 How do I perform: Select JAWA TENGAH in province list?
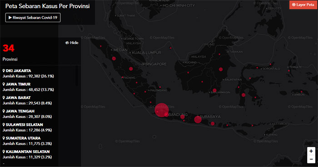tap(20, 111)
